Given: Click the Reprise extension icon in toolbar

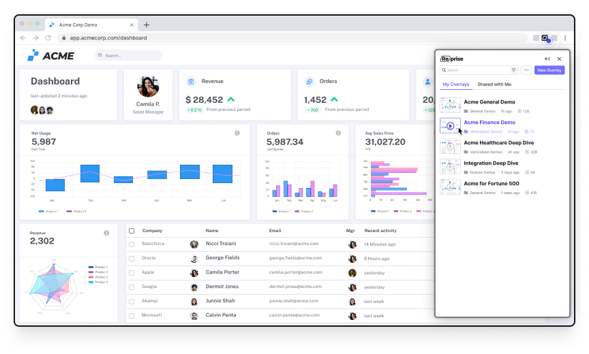Looking at the screenshot, I should 545,38.
